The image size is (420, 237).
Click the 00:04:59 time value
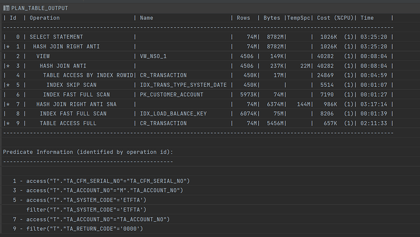pos(374,75)
